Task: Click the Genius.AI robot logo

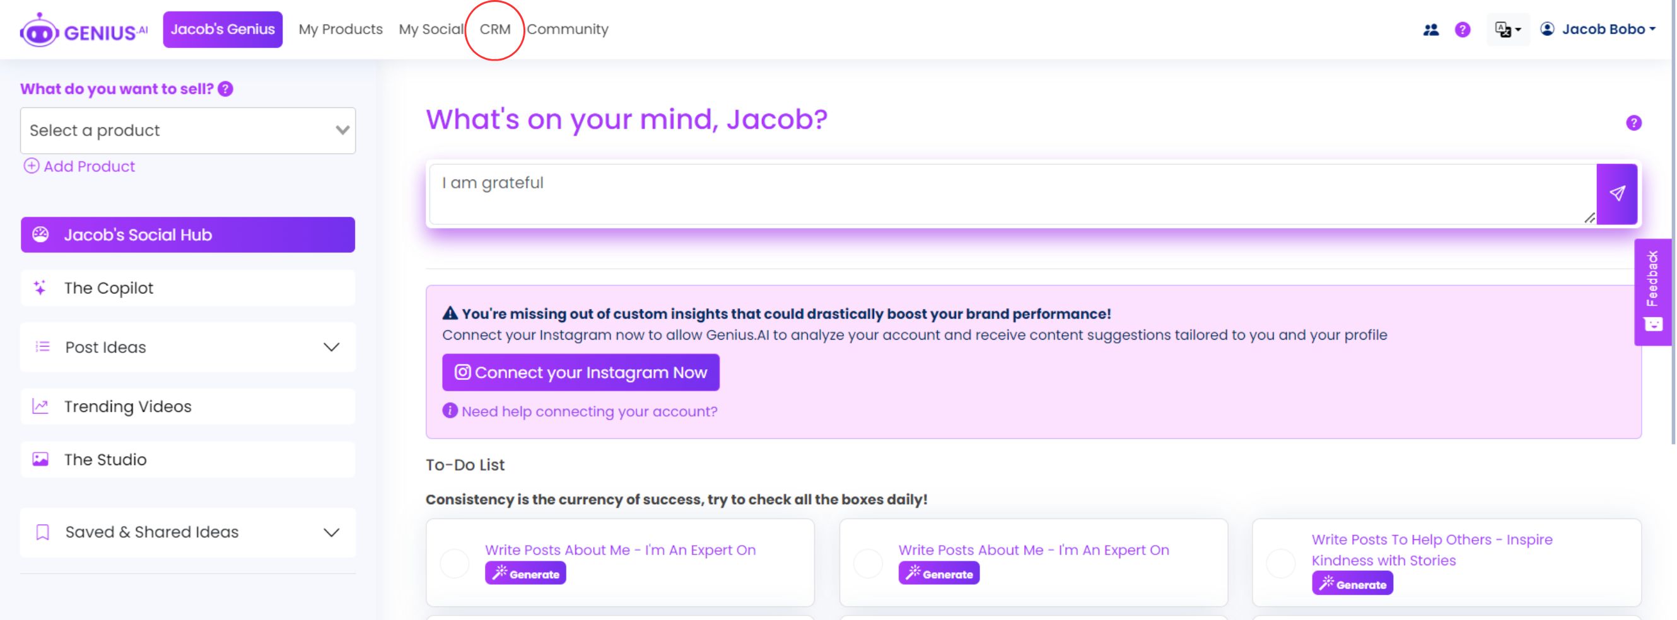Action: pyautogui.click(x=83, y=30)
